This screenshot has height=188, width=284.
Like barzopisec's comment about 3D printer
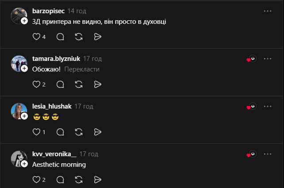pos(36,37)
